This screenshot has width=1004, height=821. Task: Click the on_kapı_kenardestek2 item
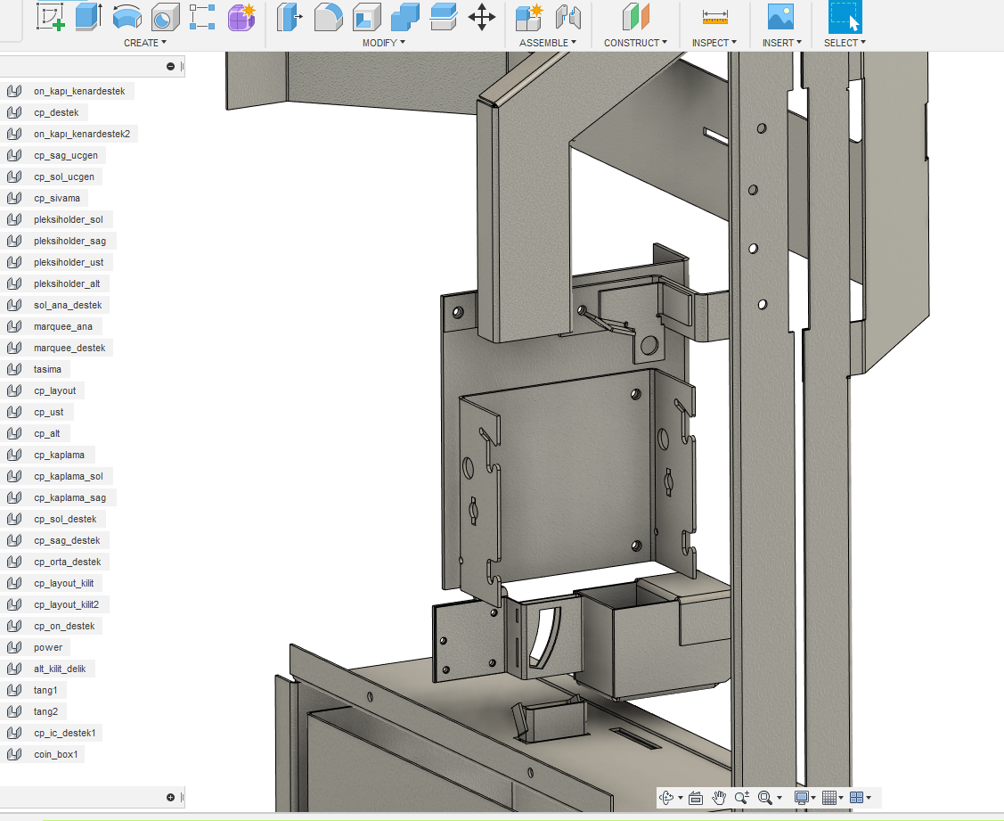pyautogui.click(x=82, y=134)
